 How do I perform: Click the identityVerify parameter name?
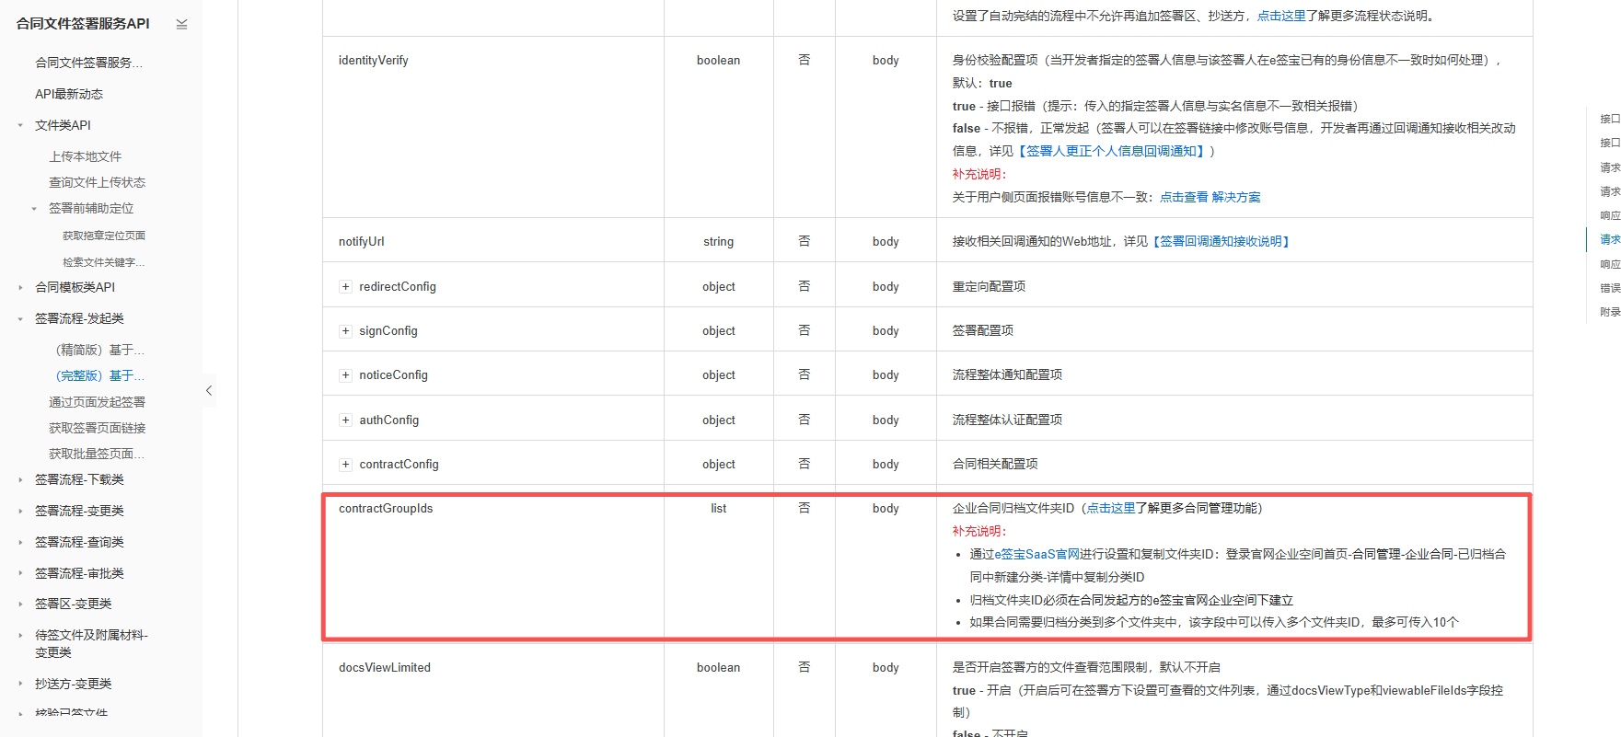click(374, 61)
